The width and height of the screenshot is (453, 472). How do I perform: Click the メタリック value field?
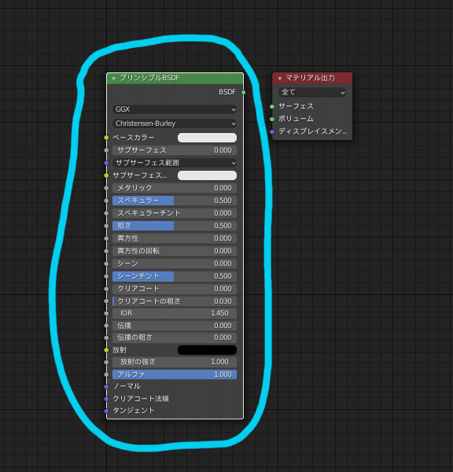[175, 188]
